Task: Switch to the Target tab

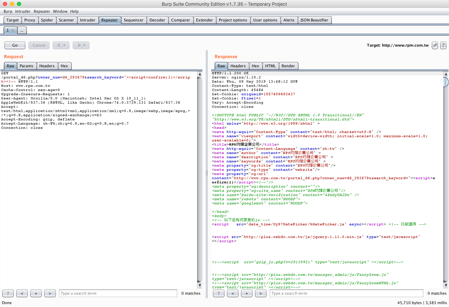Action: [13, 20]
